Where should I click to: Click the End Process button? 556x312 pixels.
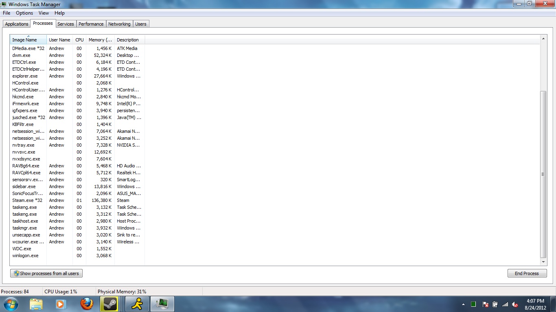(527, 273)
